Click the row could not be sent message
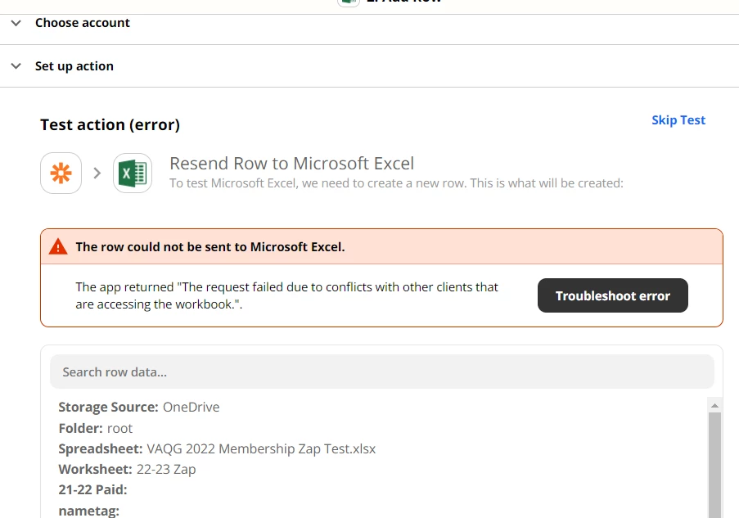This screenshot has height=518, width=739. 210,246
